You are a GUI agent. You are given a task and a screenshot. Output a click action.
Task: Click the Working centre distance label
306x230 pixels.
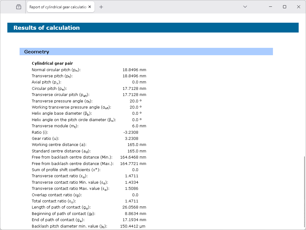point(59,145)
